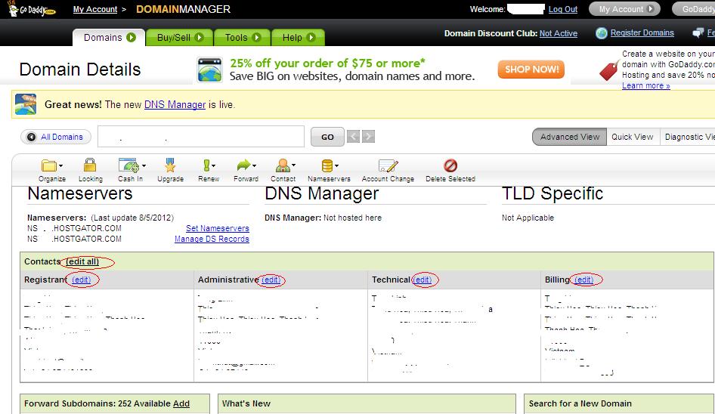Click the SHOP NOW! button
This screenshot has width=715, height=414.
click(x=531, y=70)
